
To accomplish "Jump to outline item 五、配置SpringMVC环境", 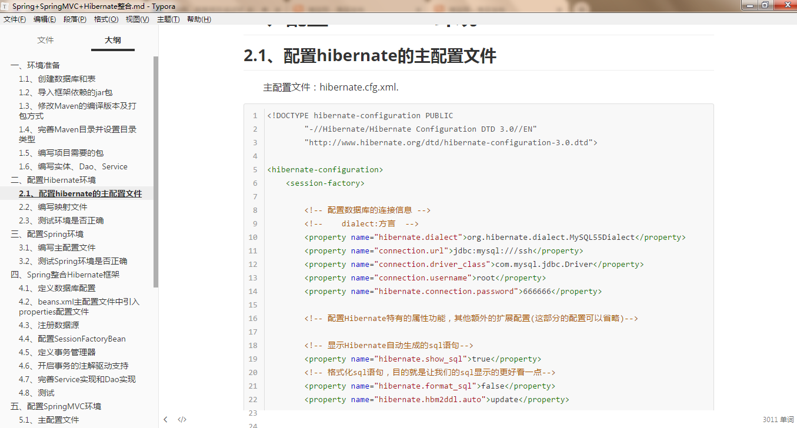I will click(x=56, y=406).
